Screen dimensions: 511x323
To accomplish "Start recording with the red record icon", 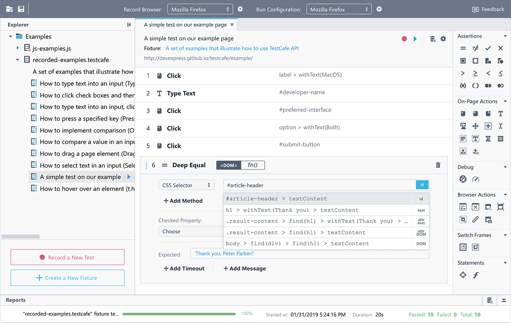I will pos(404,39).
